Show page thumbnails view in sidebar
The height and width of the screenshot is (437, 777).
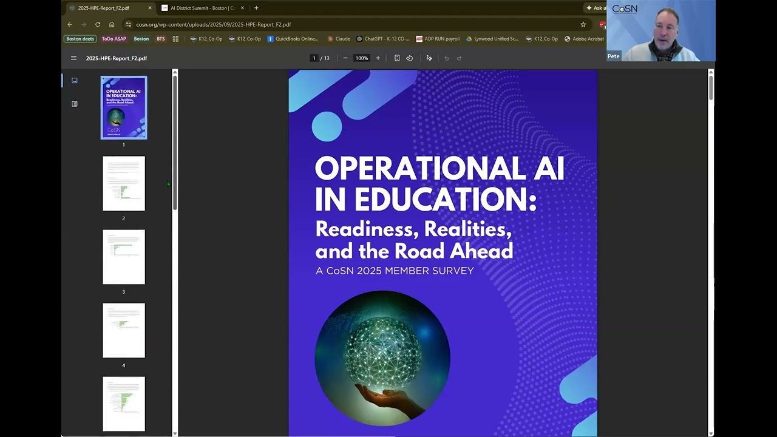pos(75,80)
